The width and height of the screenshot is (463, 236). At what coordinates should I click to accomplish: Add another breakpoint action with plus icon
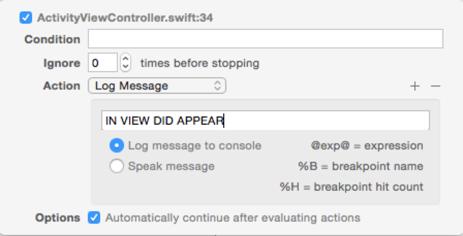pyautogui.click(x=415, y=86)
